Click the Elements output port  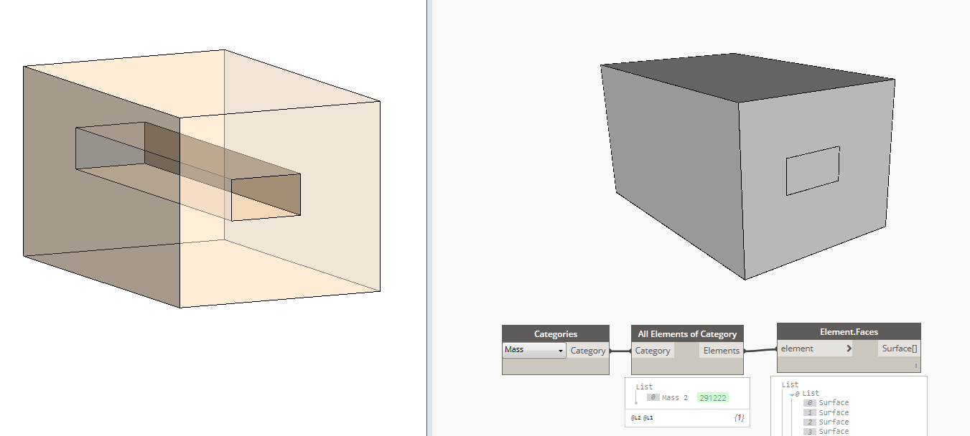click(721, 350)
